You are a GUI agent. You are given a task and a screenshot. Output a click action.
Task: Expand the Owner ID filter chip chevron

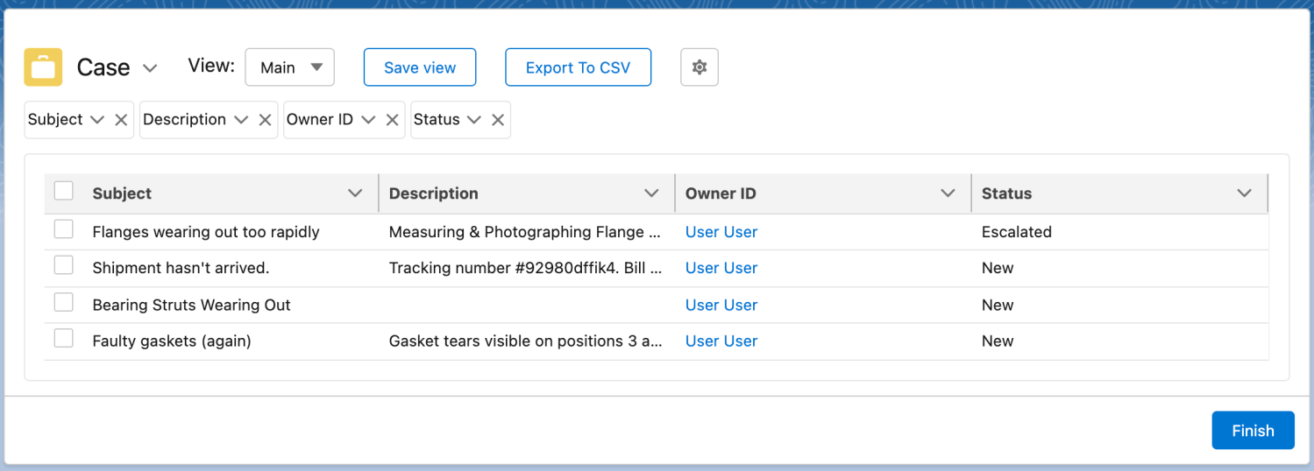point(368,120)
